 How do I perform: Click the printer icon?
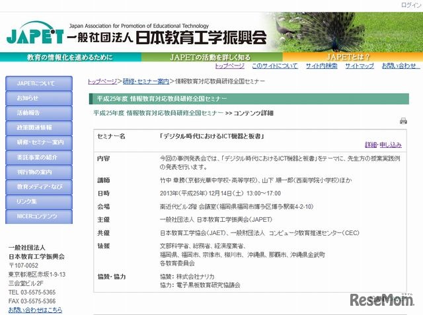(403, 121)
